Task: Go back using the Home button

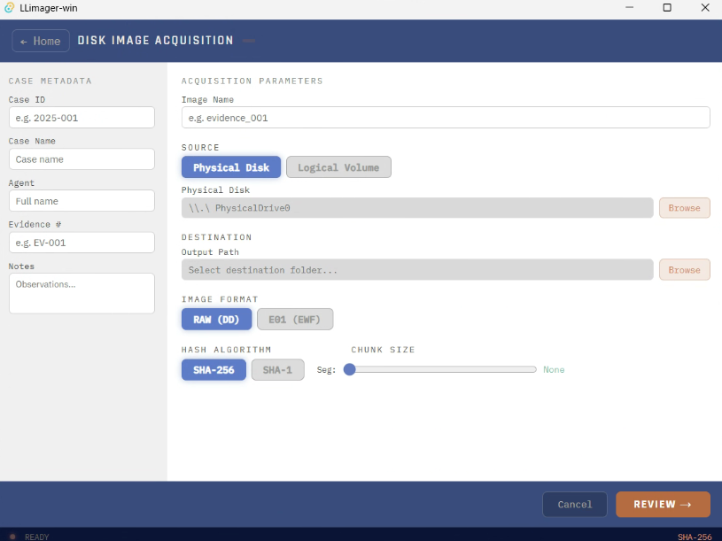Action: (x=41, y=41)
